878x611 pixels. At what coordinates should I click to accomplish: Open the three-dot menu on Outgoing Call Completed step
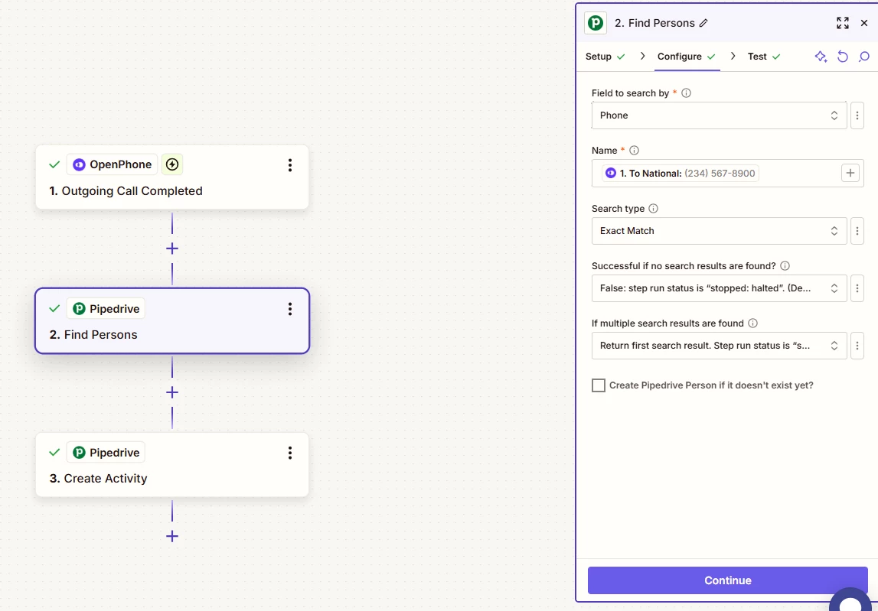click(x=289, y=165)
